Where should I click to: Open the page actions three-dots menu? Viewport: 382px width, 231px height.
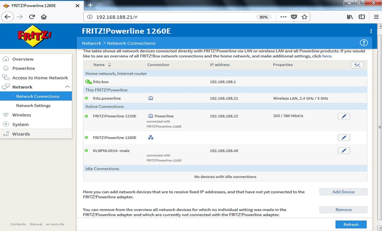[283, 17]
